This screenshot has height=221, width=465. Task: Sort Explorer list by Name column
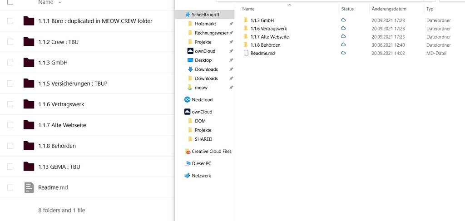pos(248,9)
